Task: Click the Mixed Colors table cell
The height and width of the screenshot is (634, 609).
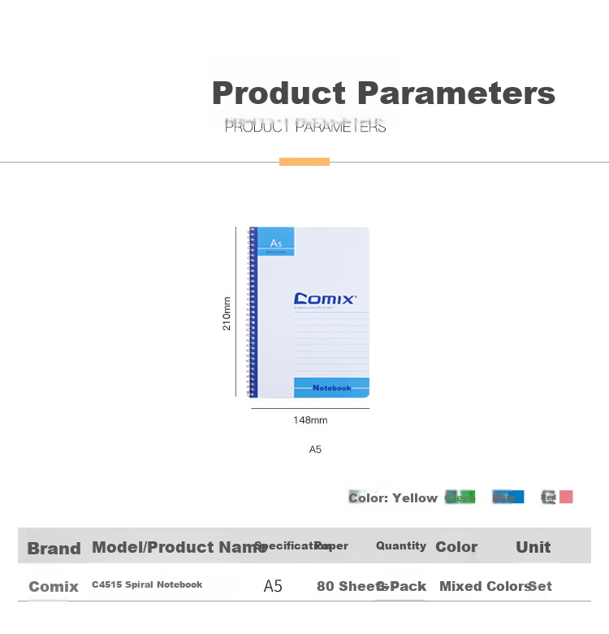Action: (485, 586)
